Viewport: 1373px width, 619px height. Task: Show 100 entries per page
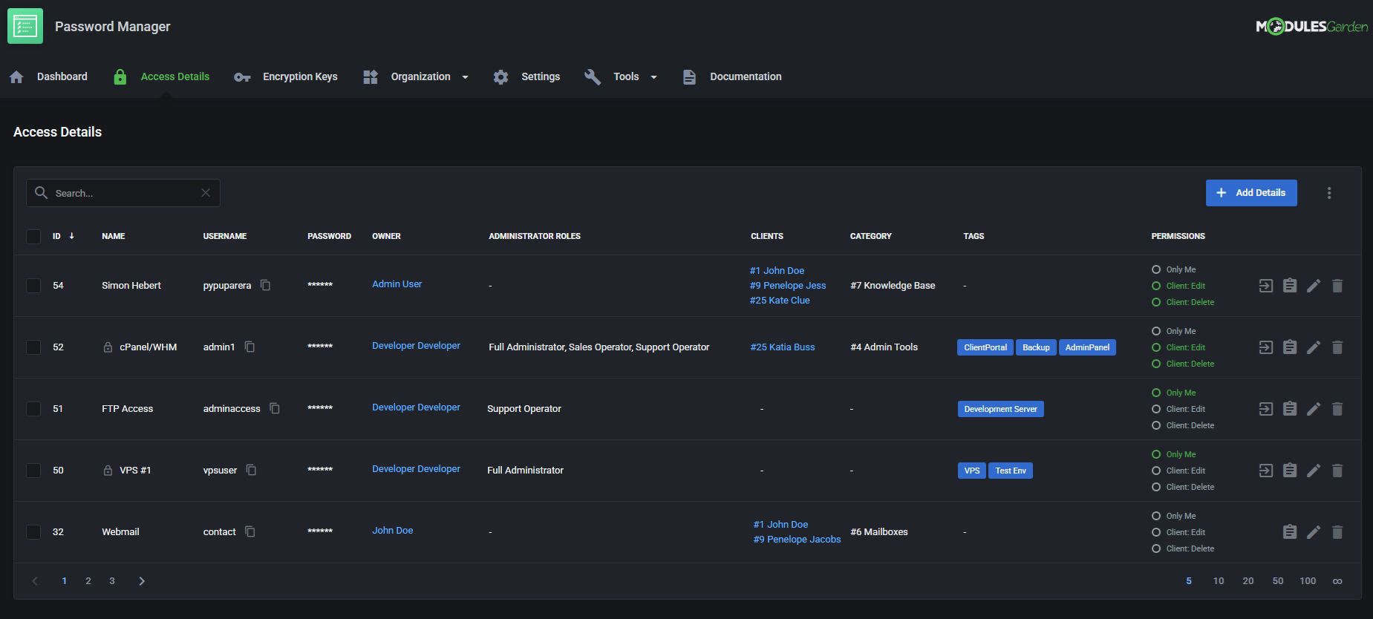click(x=1308, y=581)
